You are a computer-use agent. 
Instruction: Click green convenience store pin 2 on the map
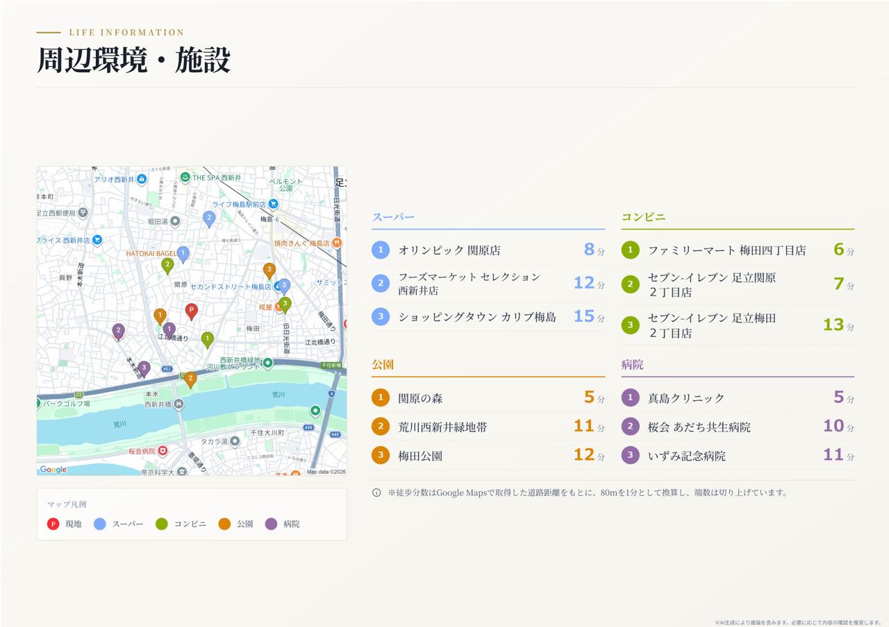(167, 266)
